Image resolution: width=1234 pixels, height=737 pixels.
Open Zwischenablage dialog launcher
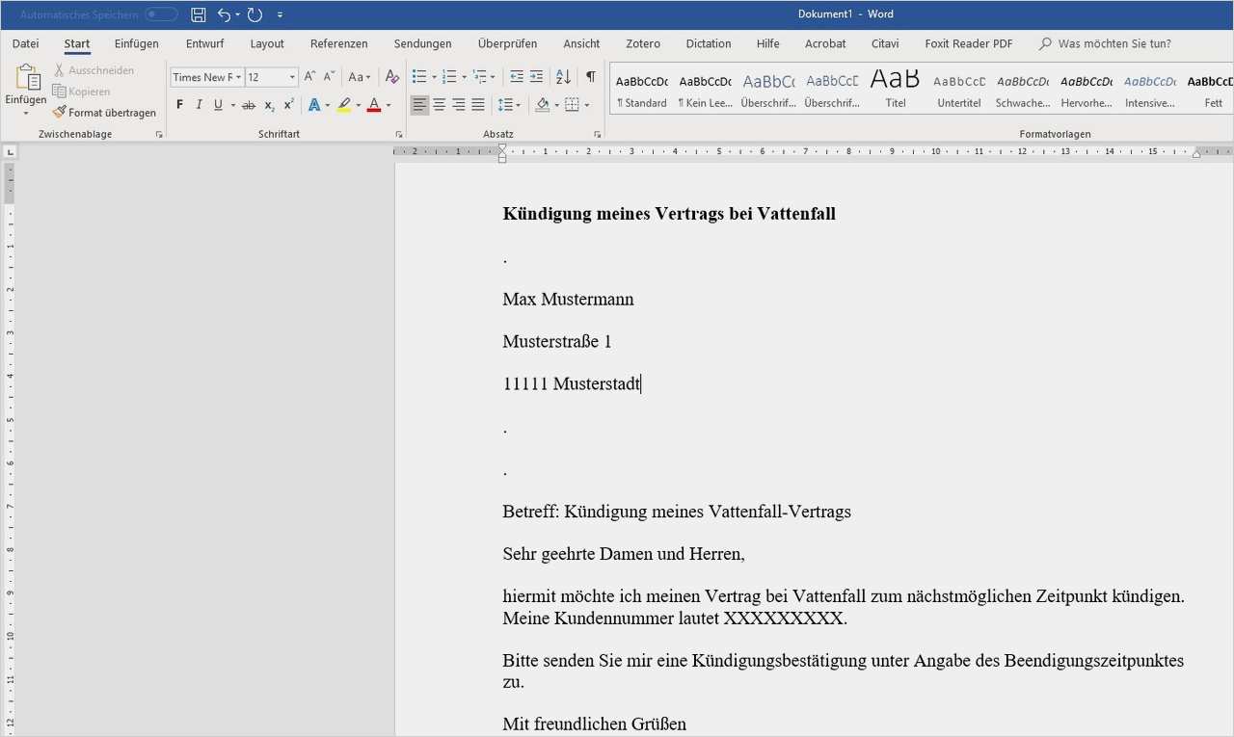(x=159, y=135)
